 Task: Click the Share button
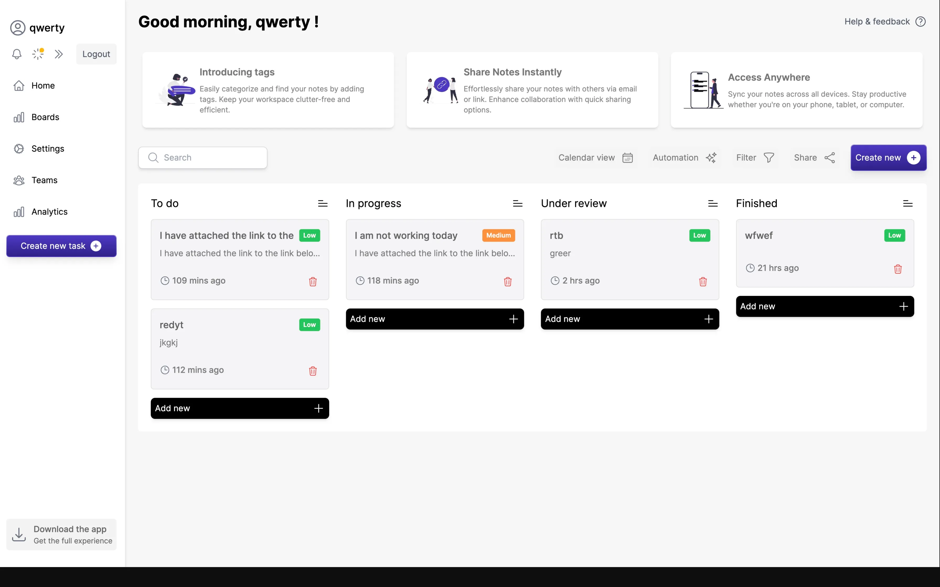coord(814,158)
